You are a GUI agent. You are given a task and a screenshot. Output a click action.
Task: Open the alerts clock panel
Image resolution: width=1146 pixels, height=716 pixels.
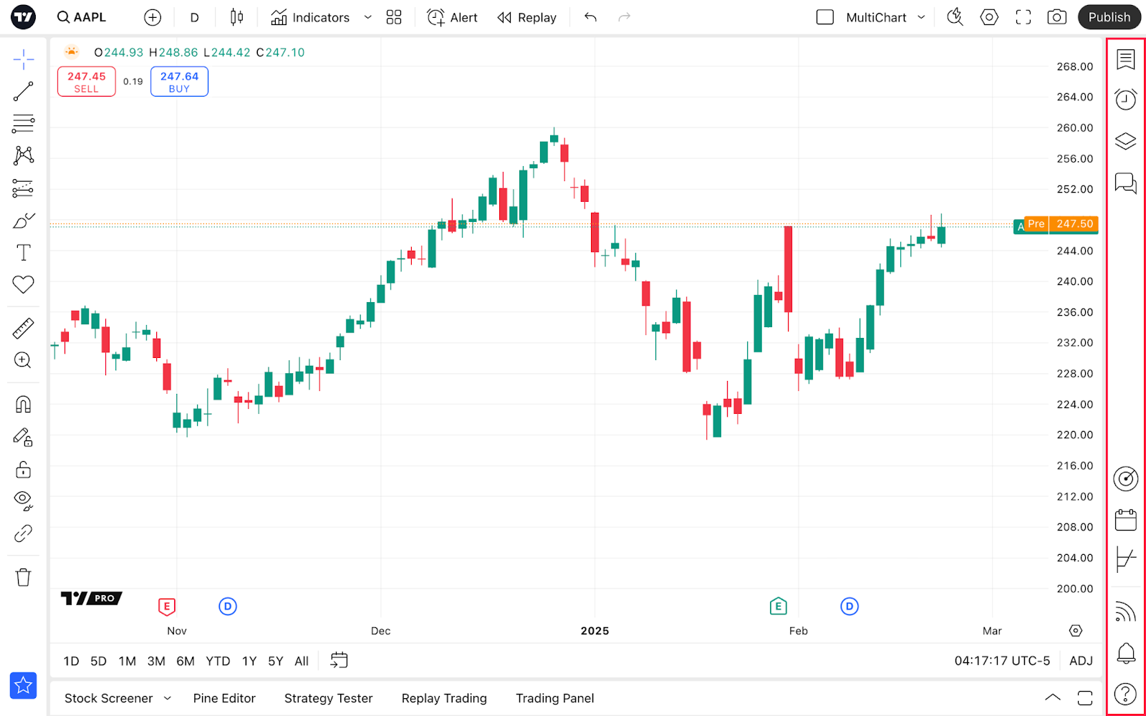(1125, 99)
